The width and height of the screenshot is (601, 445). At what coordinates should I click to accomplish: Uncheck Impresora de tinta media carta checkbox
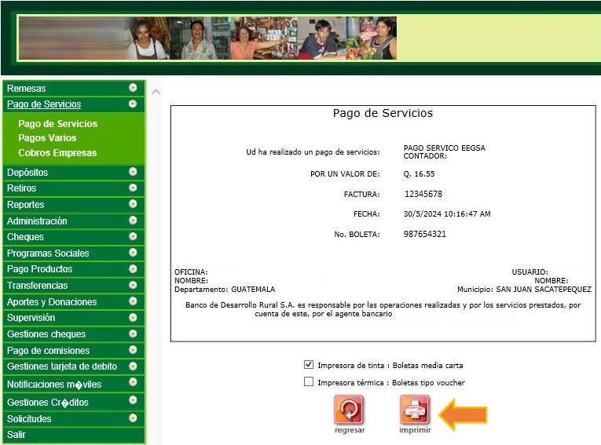coord(309,365)
